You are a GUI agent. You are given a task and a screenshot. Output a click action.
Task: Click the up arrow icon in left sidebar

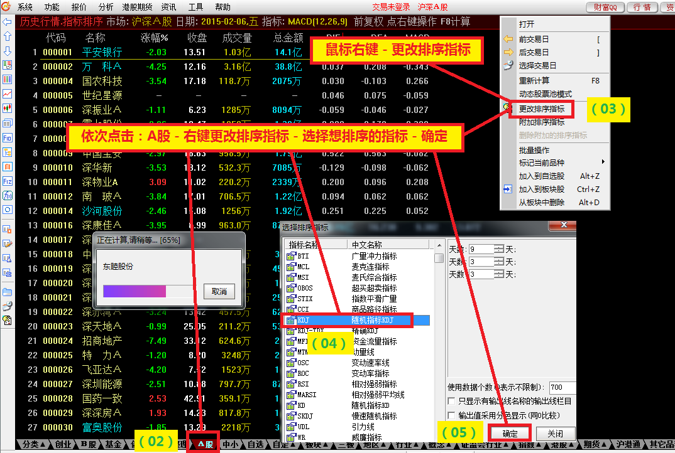(x=7, y=36)
